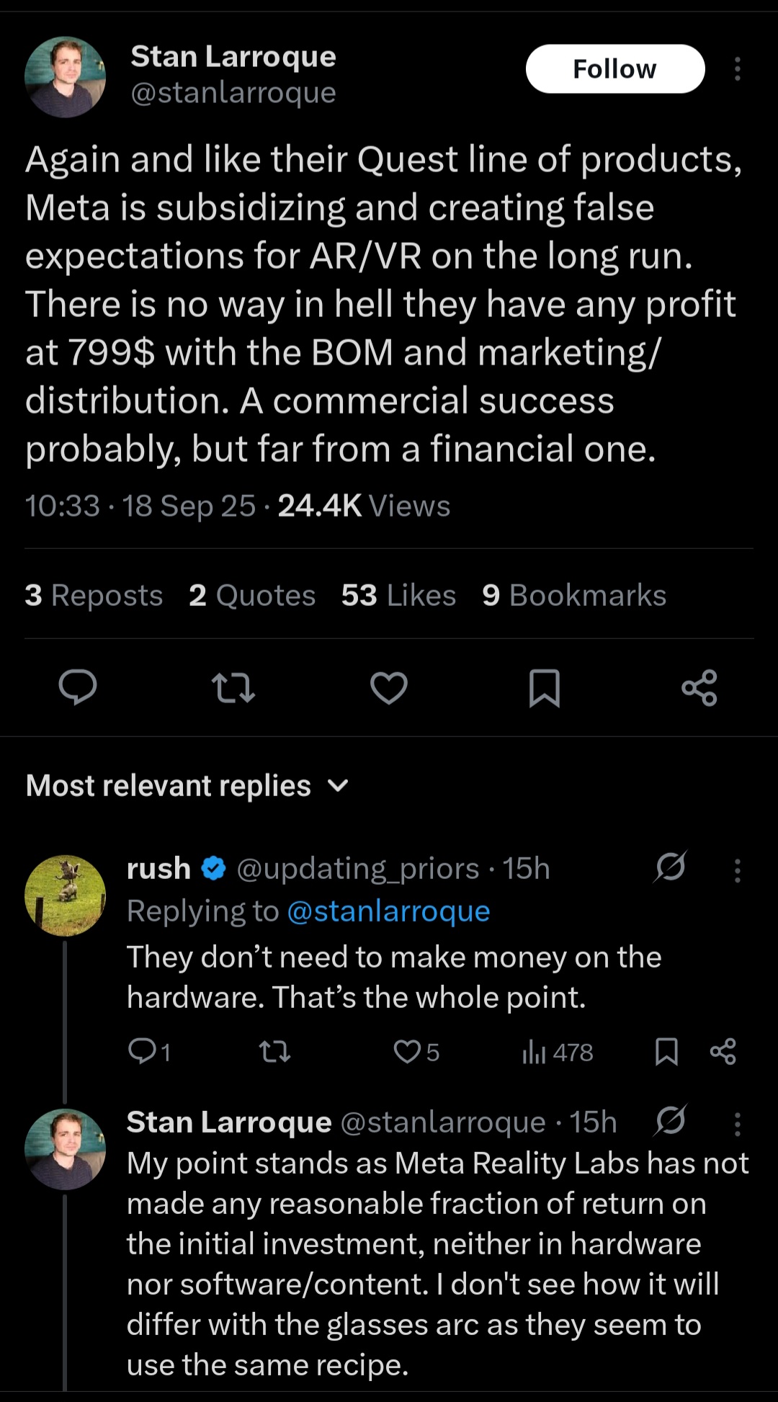Share rush's reply

click(x=723, y=1052)
